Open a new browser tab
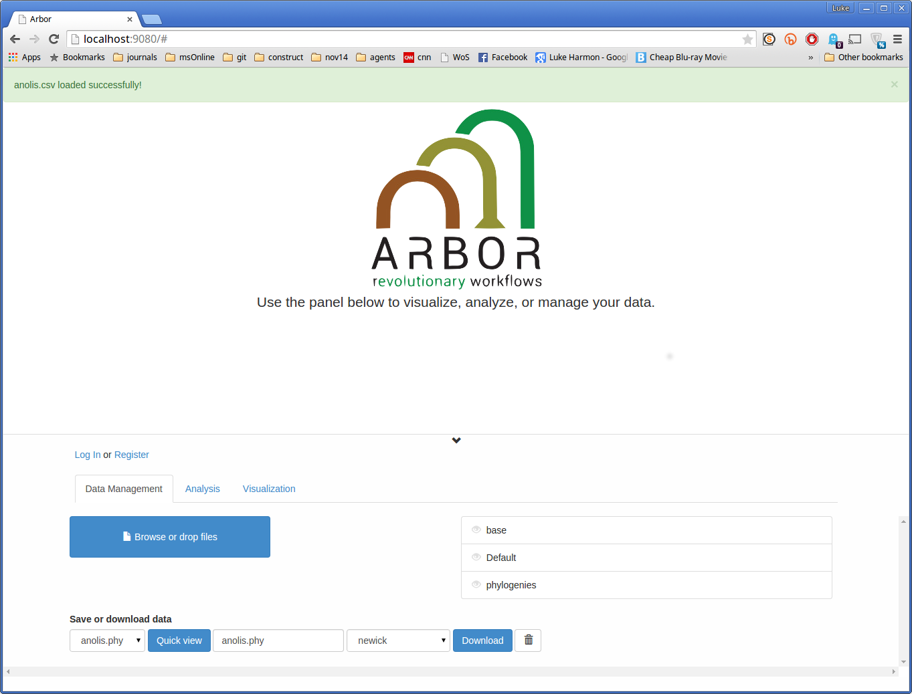The image size is (912, 694). click(x=152, y=19)
